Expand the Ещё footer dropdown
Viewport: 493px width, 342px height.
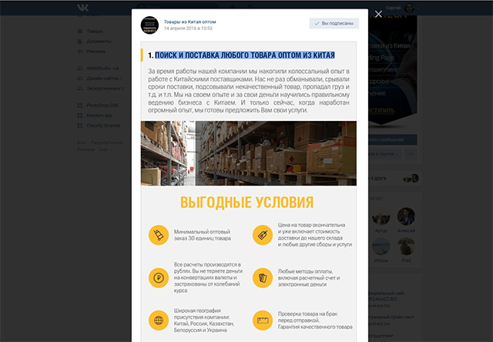[106, 149]
